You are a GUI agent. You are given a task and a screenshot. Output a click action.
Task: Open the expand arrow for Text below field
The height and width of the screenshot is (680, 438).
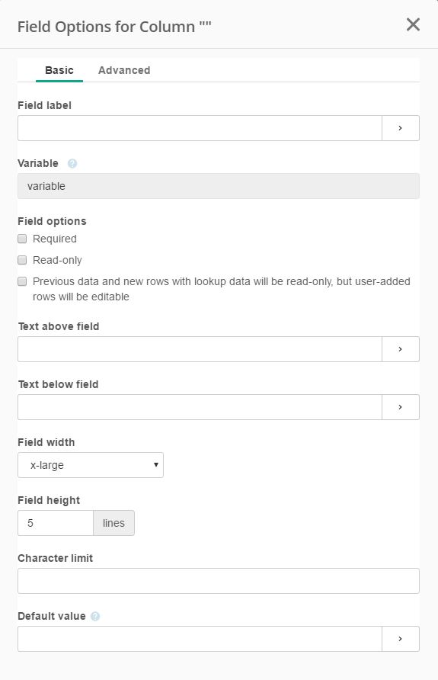click(x=401, y=407)
